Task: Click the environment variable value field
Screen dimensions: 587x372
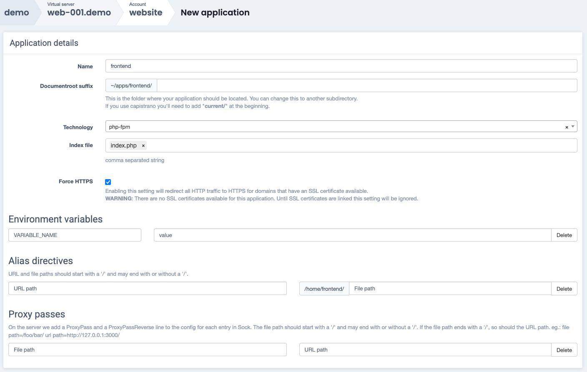Action: [352, 235]
